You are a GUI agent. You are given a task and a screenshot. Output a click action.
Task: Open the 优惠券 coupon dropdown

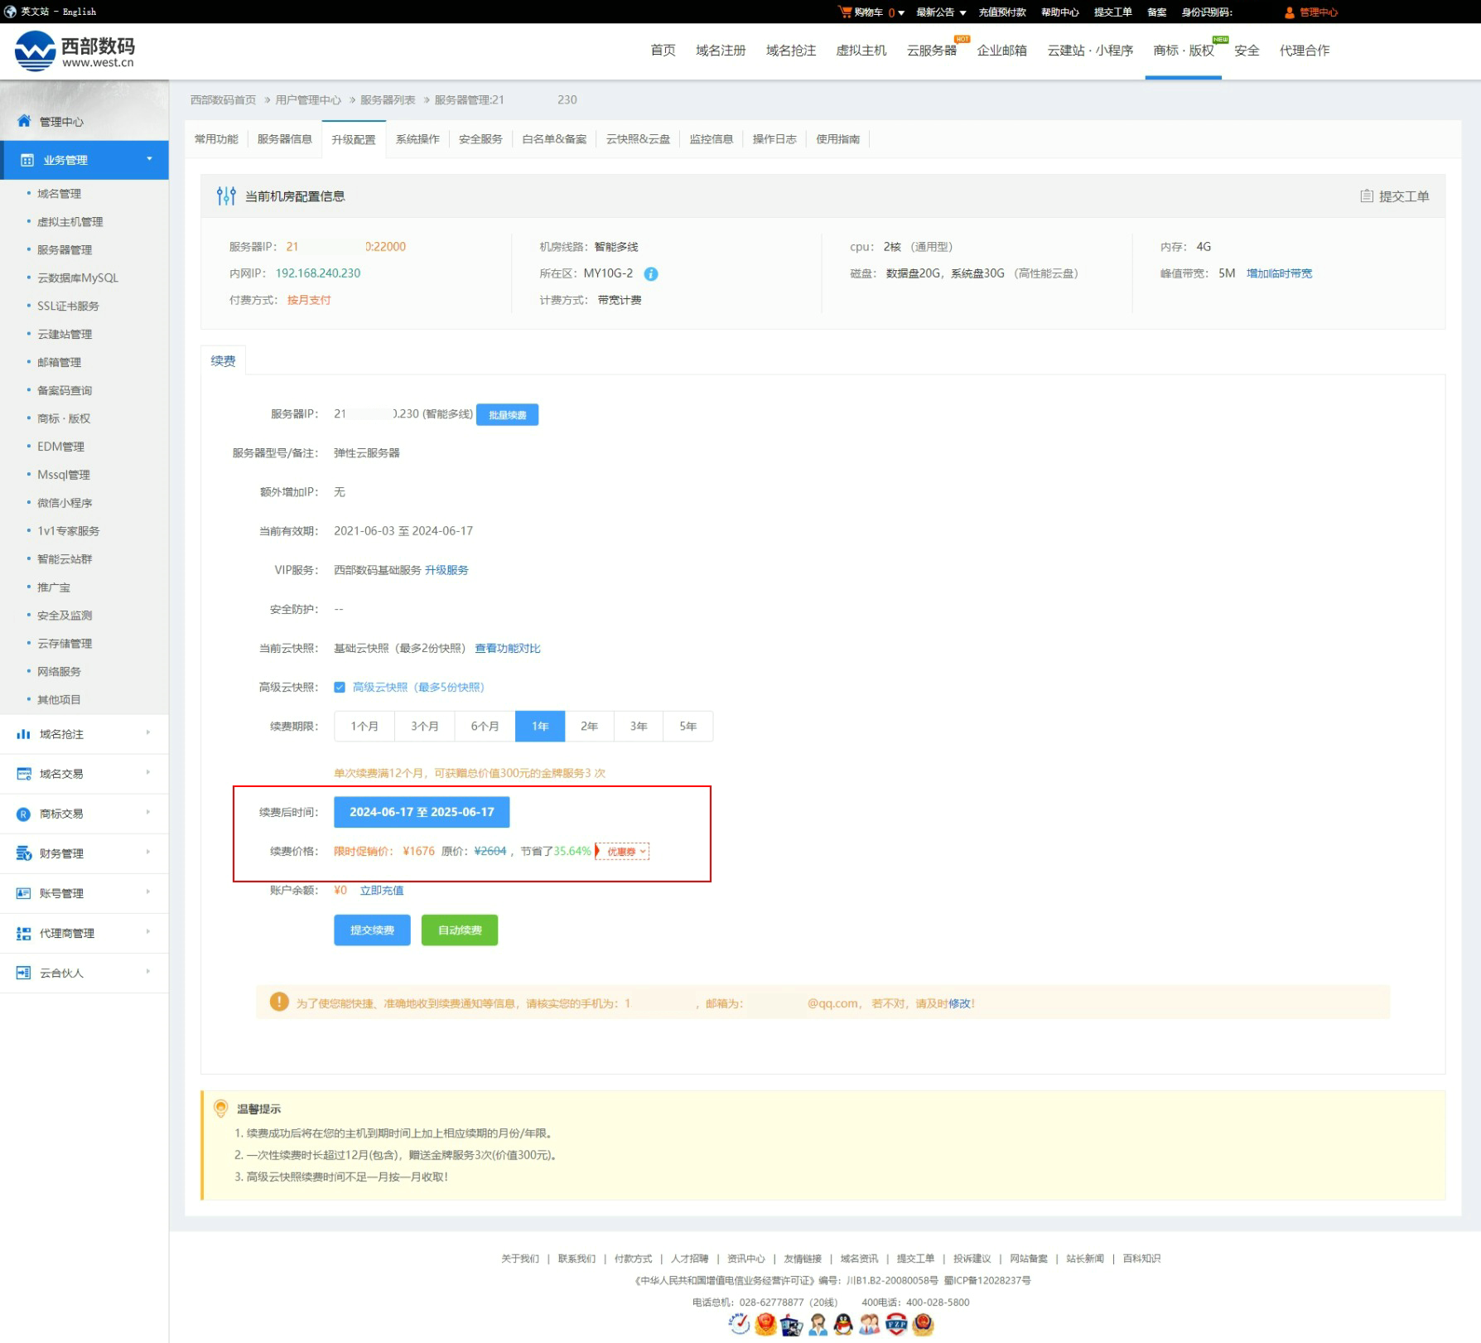625,852
